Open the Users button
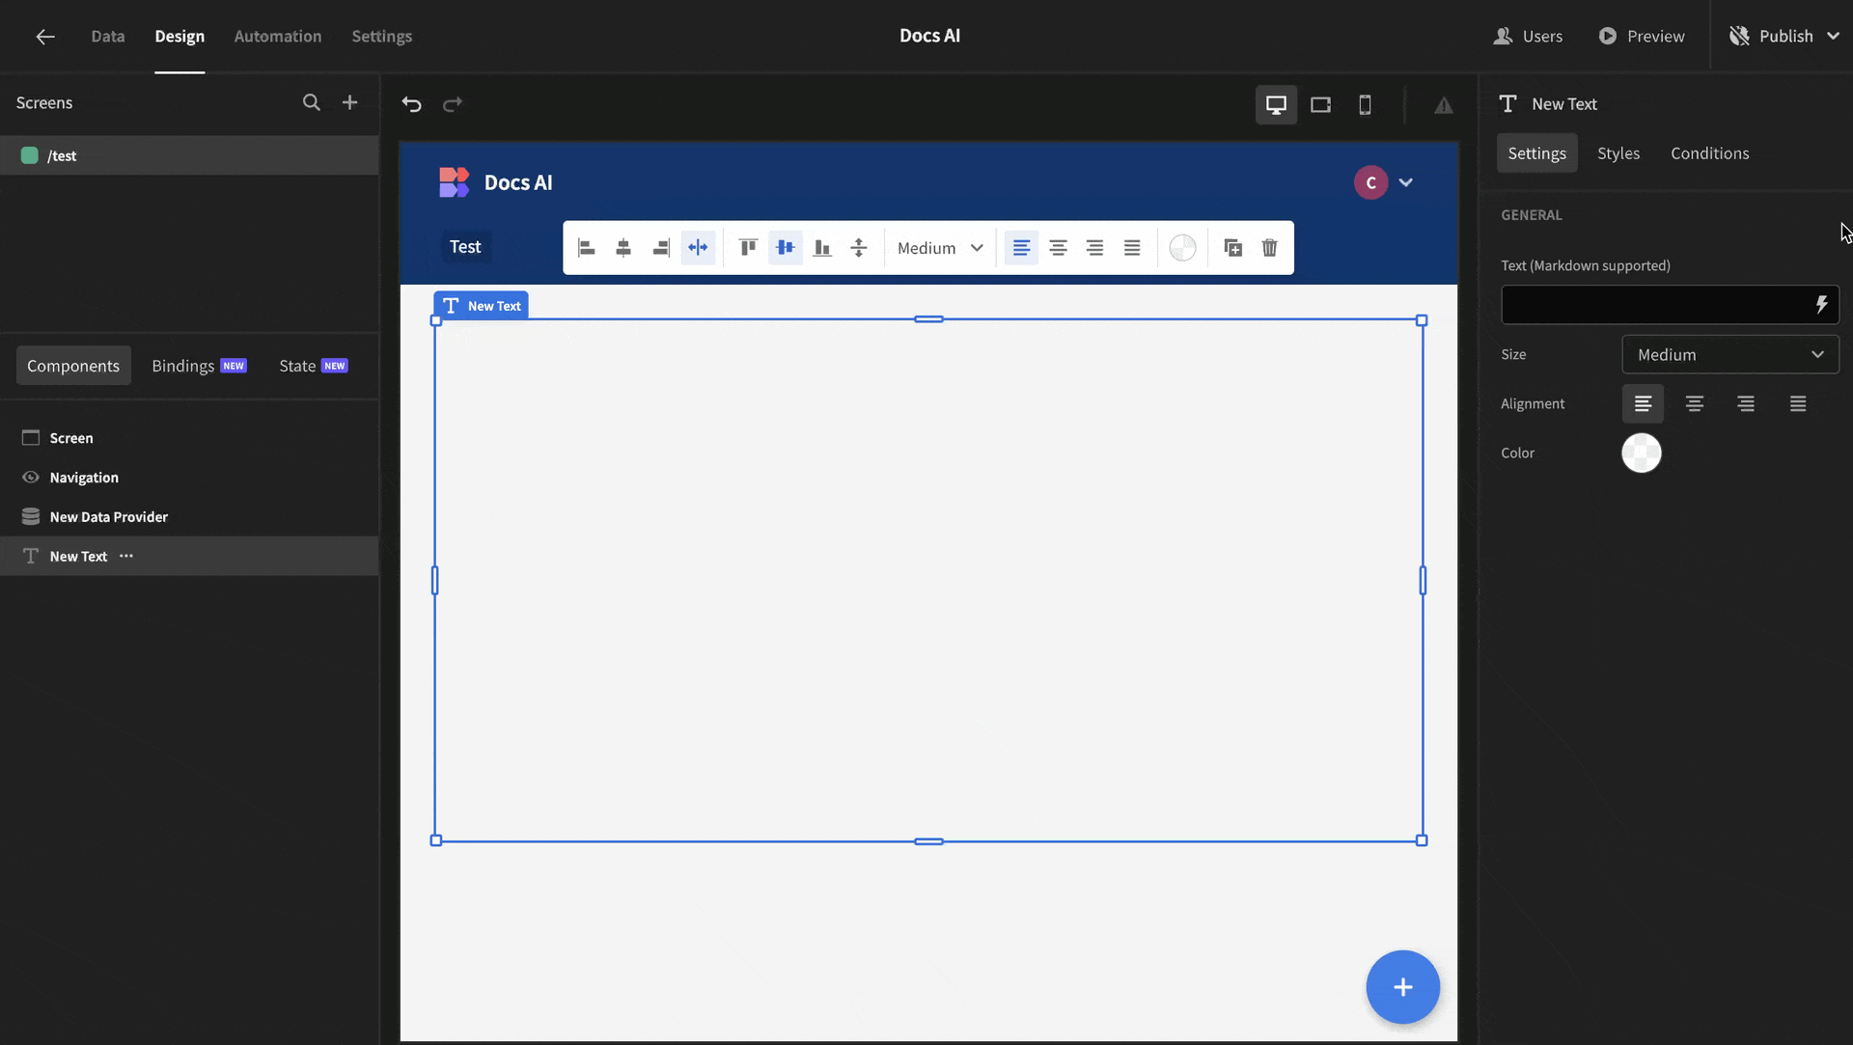The height and width of the screenshot is (1045, 1853). 1528,36
